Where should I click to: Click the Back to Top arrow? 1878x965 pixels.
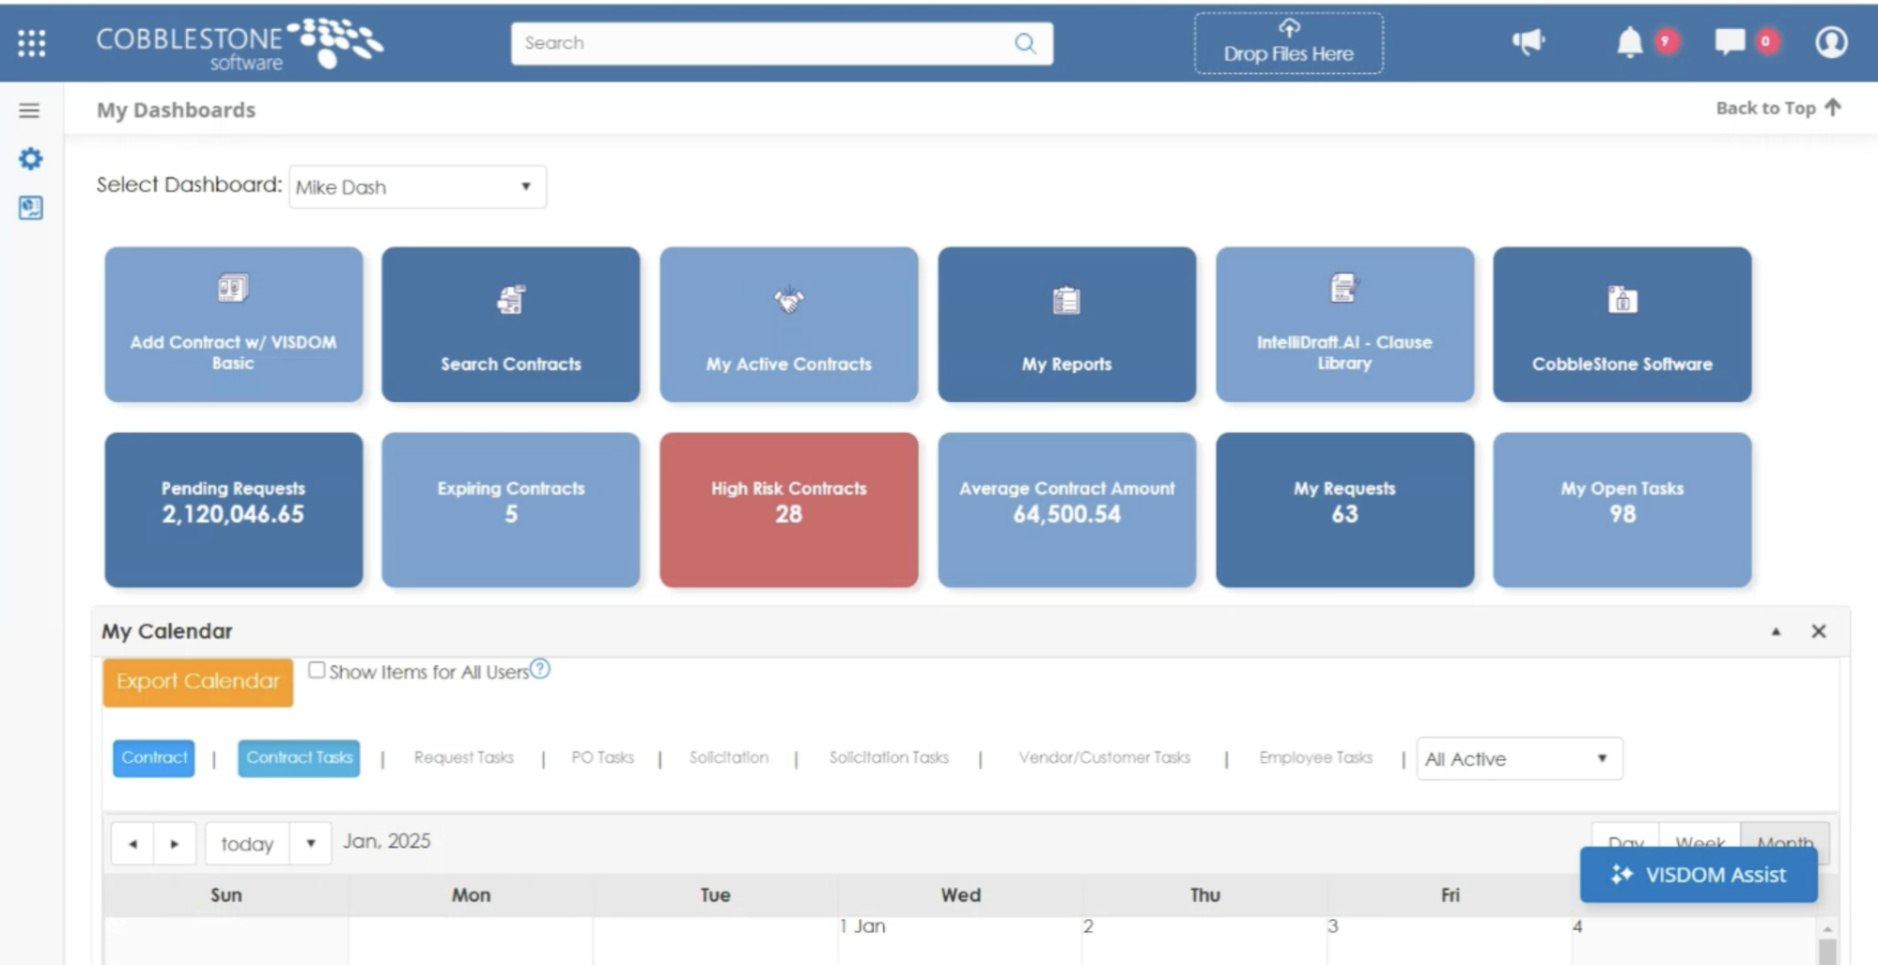coord(1832,107)
